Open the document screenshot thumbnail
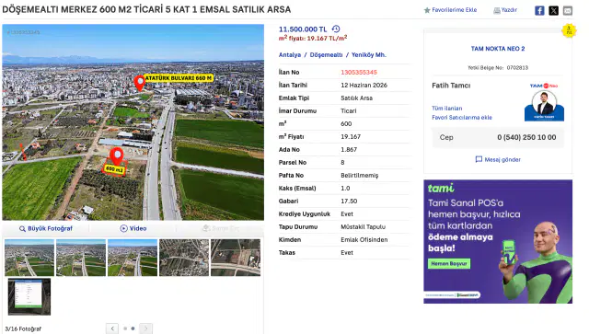 (x=29, y=297)
